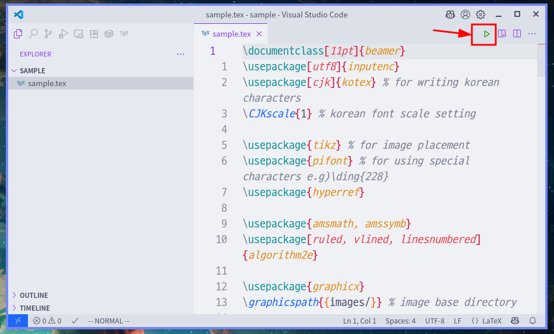Click the Split Editor Right icon

[517, 34]
